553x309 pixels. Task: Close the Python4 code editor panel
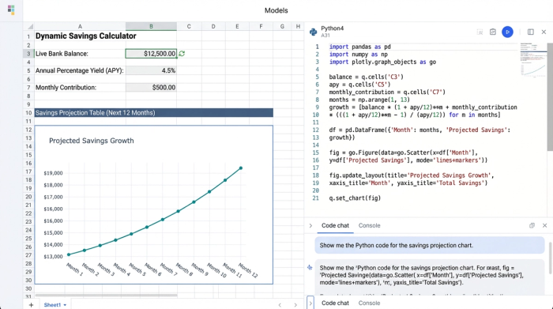click(544, 32)
